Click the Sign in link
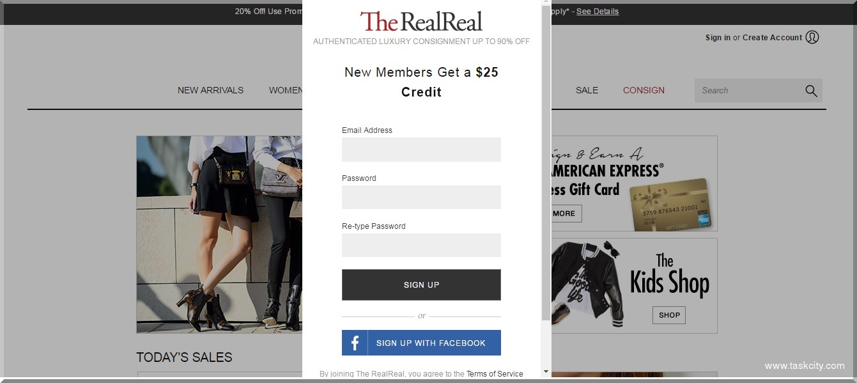The width and height of the screenshot is (857, 383). coord(718,38)
